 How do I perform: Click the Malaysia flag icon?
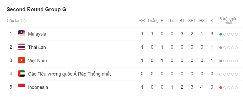point(21,33)
